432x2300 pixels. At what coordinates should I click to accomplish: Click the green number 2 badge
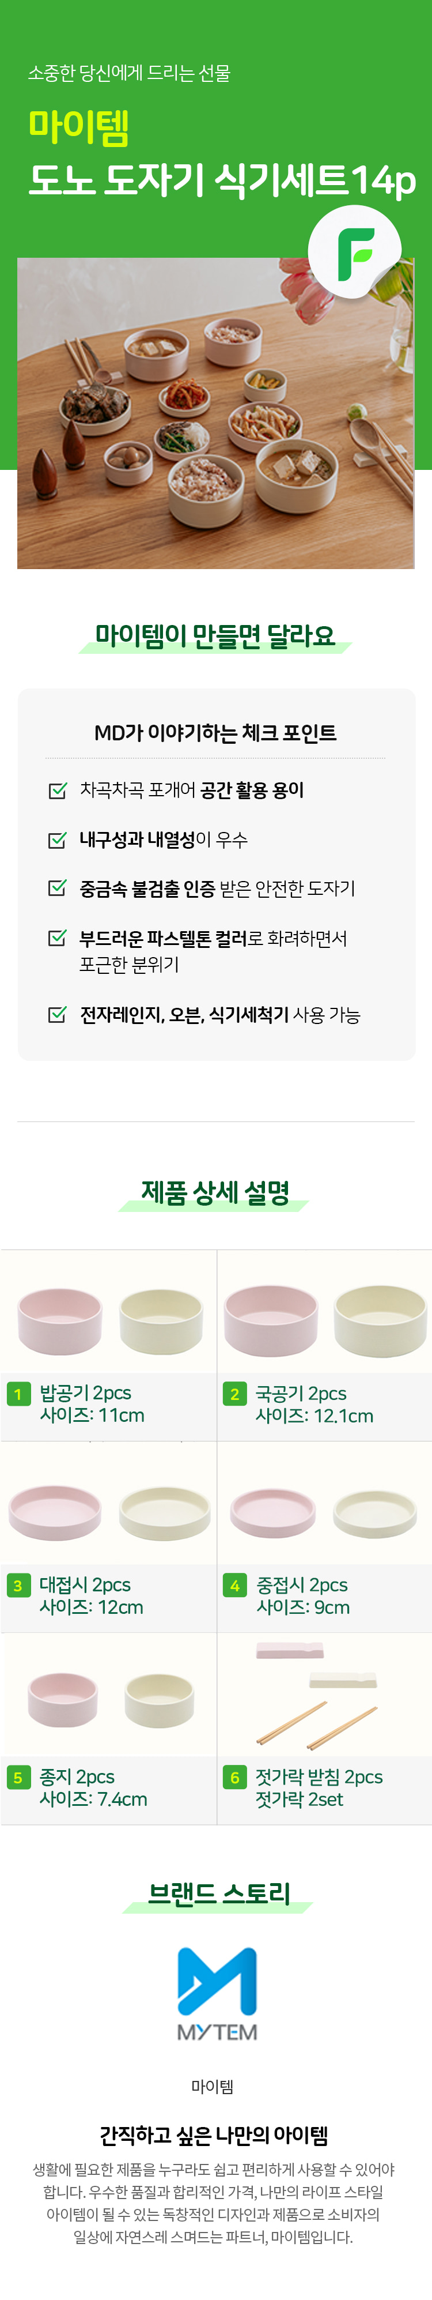point(234,1394)
